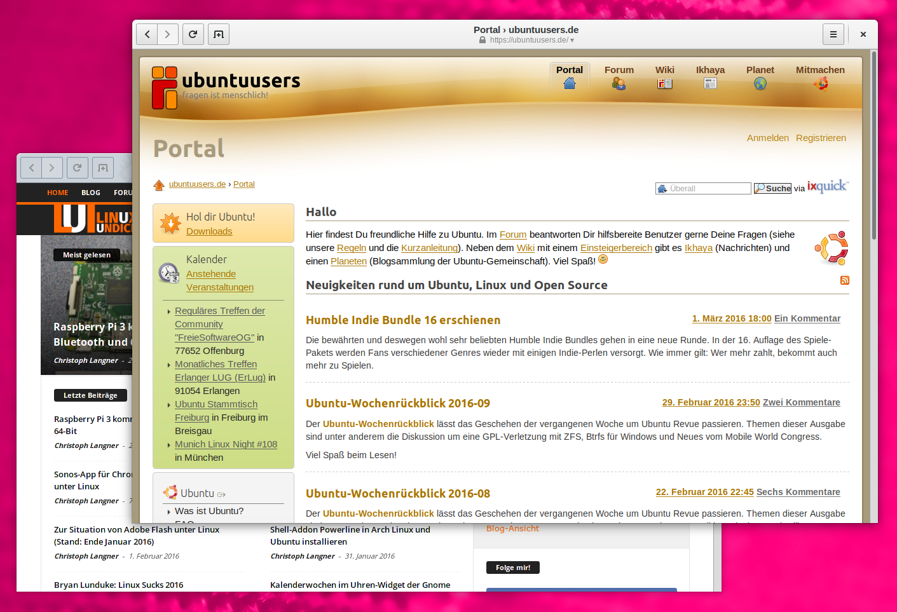Click the Mitmachen icon in navigation
The image size is (897, 612).
tap(820, 83)
